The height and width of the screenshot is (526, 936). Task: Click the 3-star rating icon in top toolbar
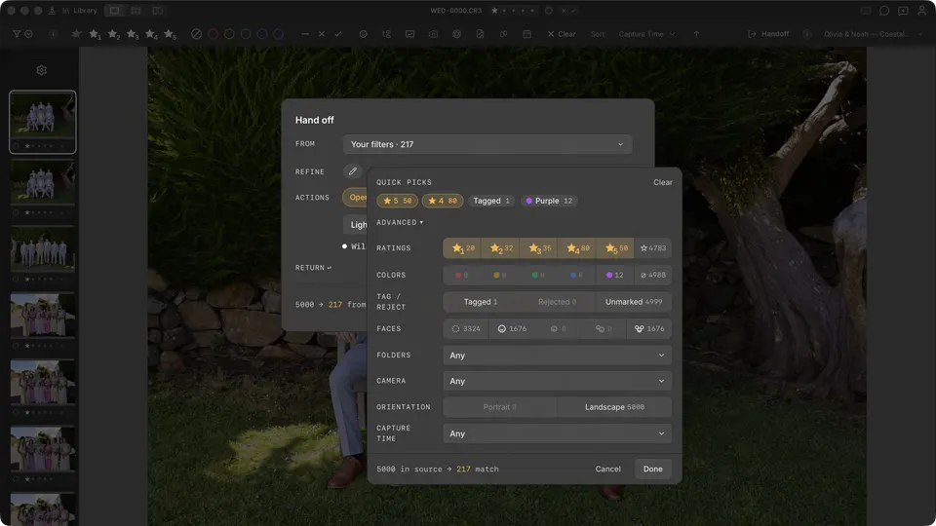[133, 34]
